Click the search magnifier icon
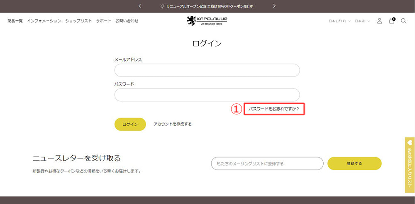The image size is (415, 204). pyautogui.click(x=403, y=21)
